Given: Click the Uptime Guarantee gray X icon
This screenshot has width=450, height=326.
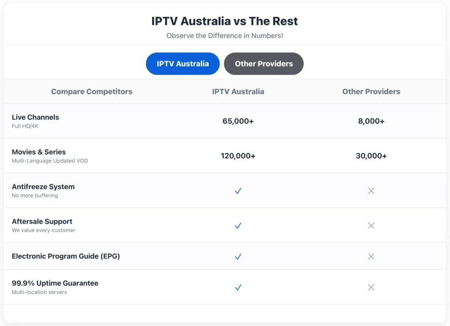Looking at the screenshot, I should coord(371,287).
